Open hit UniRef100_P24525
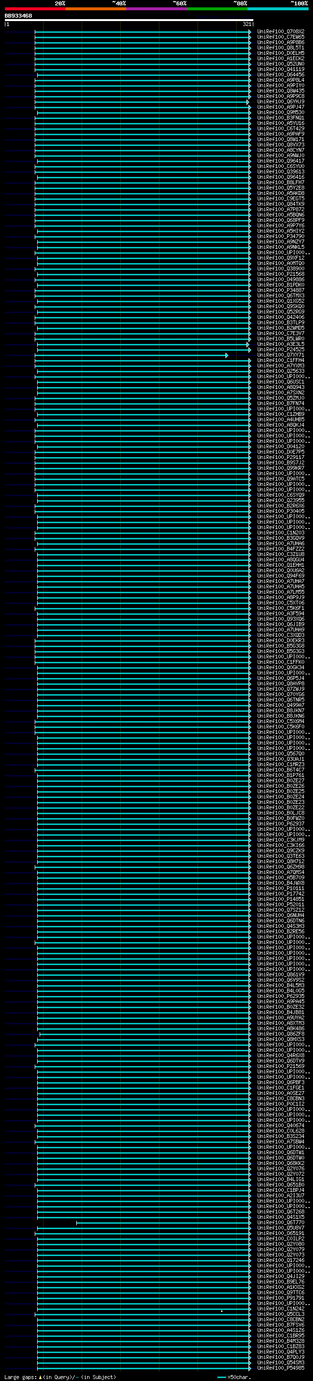 [x=281, y=350]
